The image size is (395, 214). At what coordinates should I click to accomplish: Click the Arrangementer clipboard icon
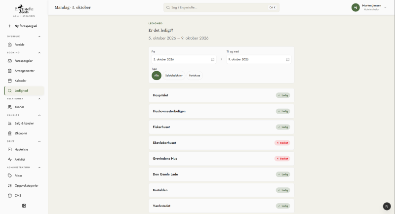point(9,71)
